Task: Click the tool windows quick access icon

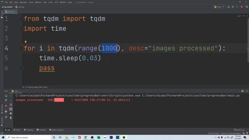Action: pyautogui.click(x=2, y=133)
